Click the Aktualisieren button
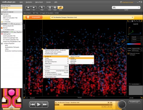The width and height of the screenshot is (143, 110). pos(16,24)
